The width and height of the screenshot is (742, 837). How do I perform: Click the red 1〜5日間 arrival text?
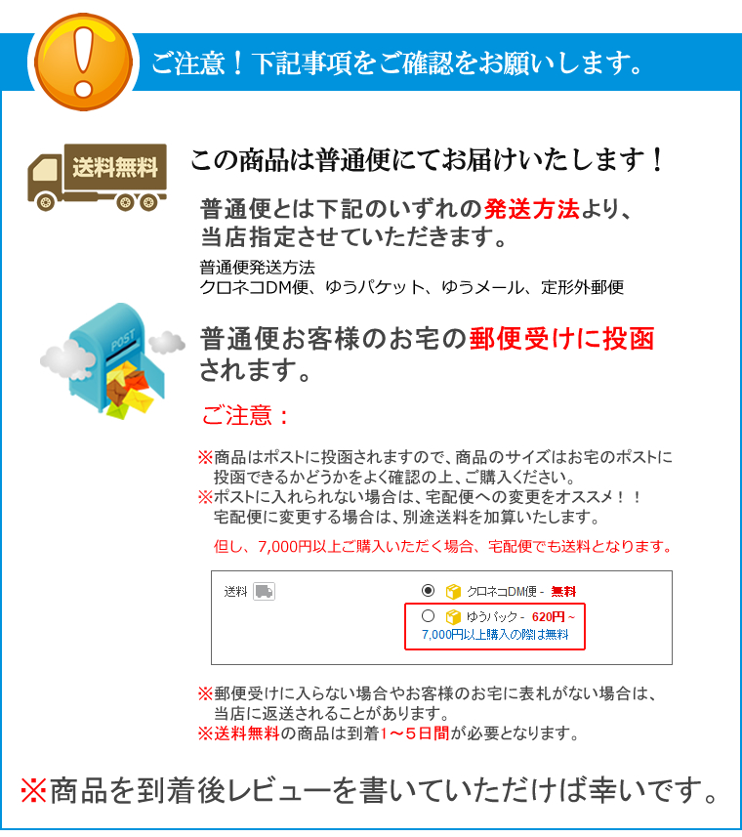(x=415, y=733)
